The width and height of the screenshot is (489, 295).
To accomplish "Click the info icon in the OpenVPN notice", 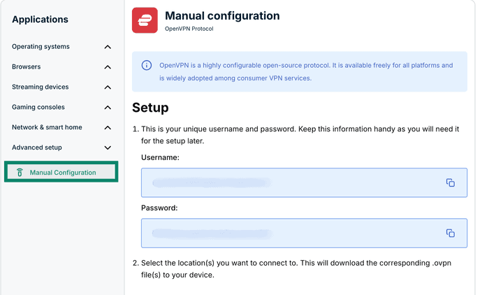I will 147,65.
